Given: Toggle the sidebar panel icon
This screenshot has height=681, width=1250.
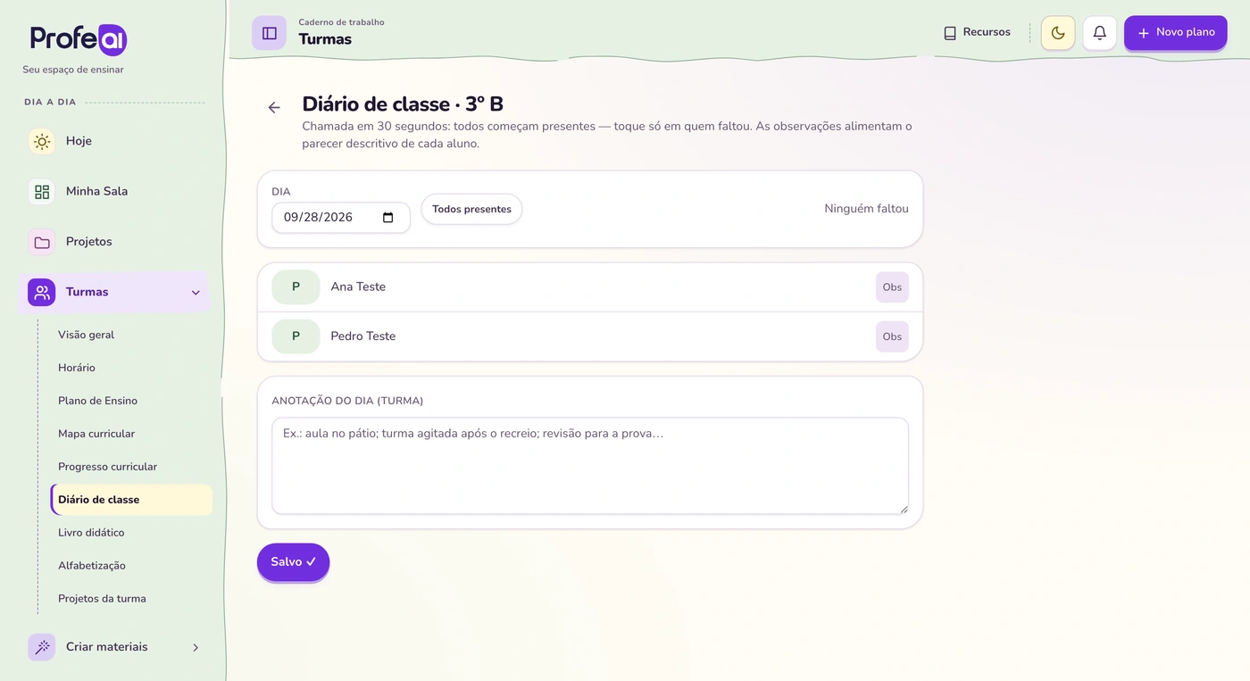Looking at the screenshot, I should [269, 33].
